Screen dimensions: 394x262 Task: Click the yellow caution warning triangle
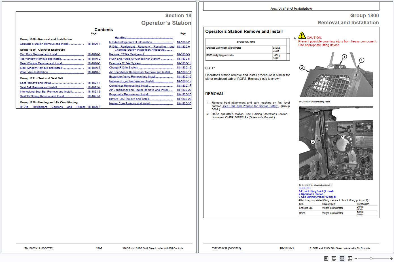302,35
